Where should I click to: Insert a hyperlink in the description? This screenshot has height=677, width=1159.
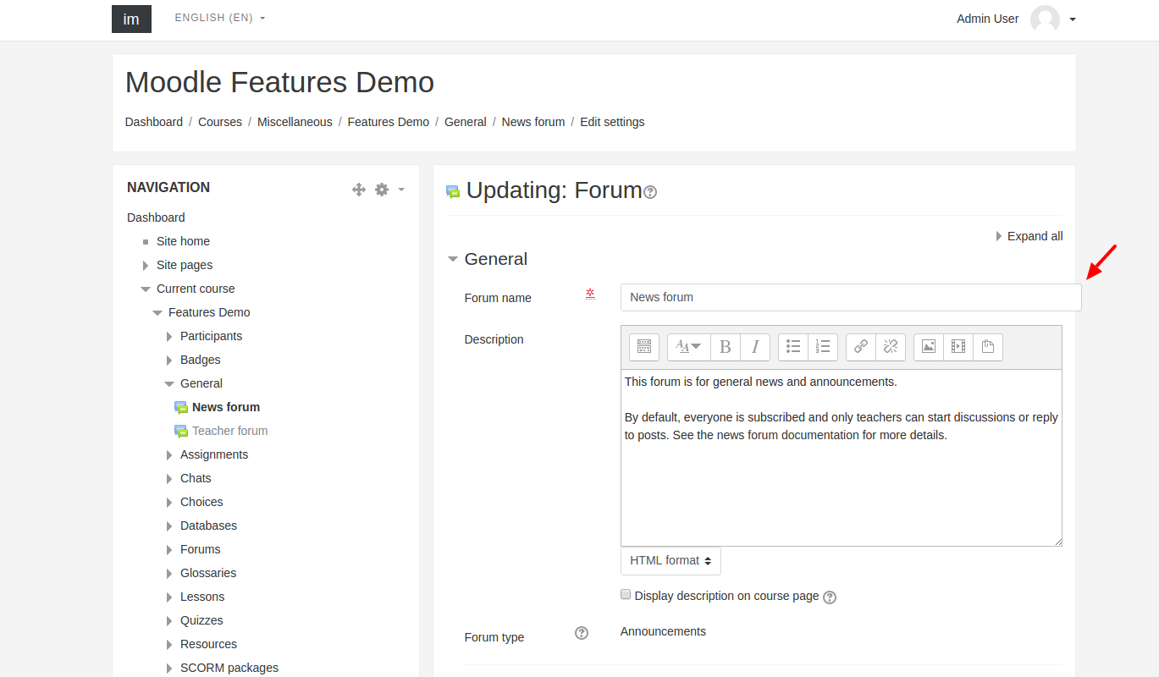[x=861, y=347]
